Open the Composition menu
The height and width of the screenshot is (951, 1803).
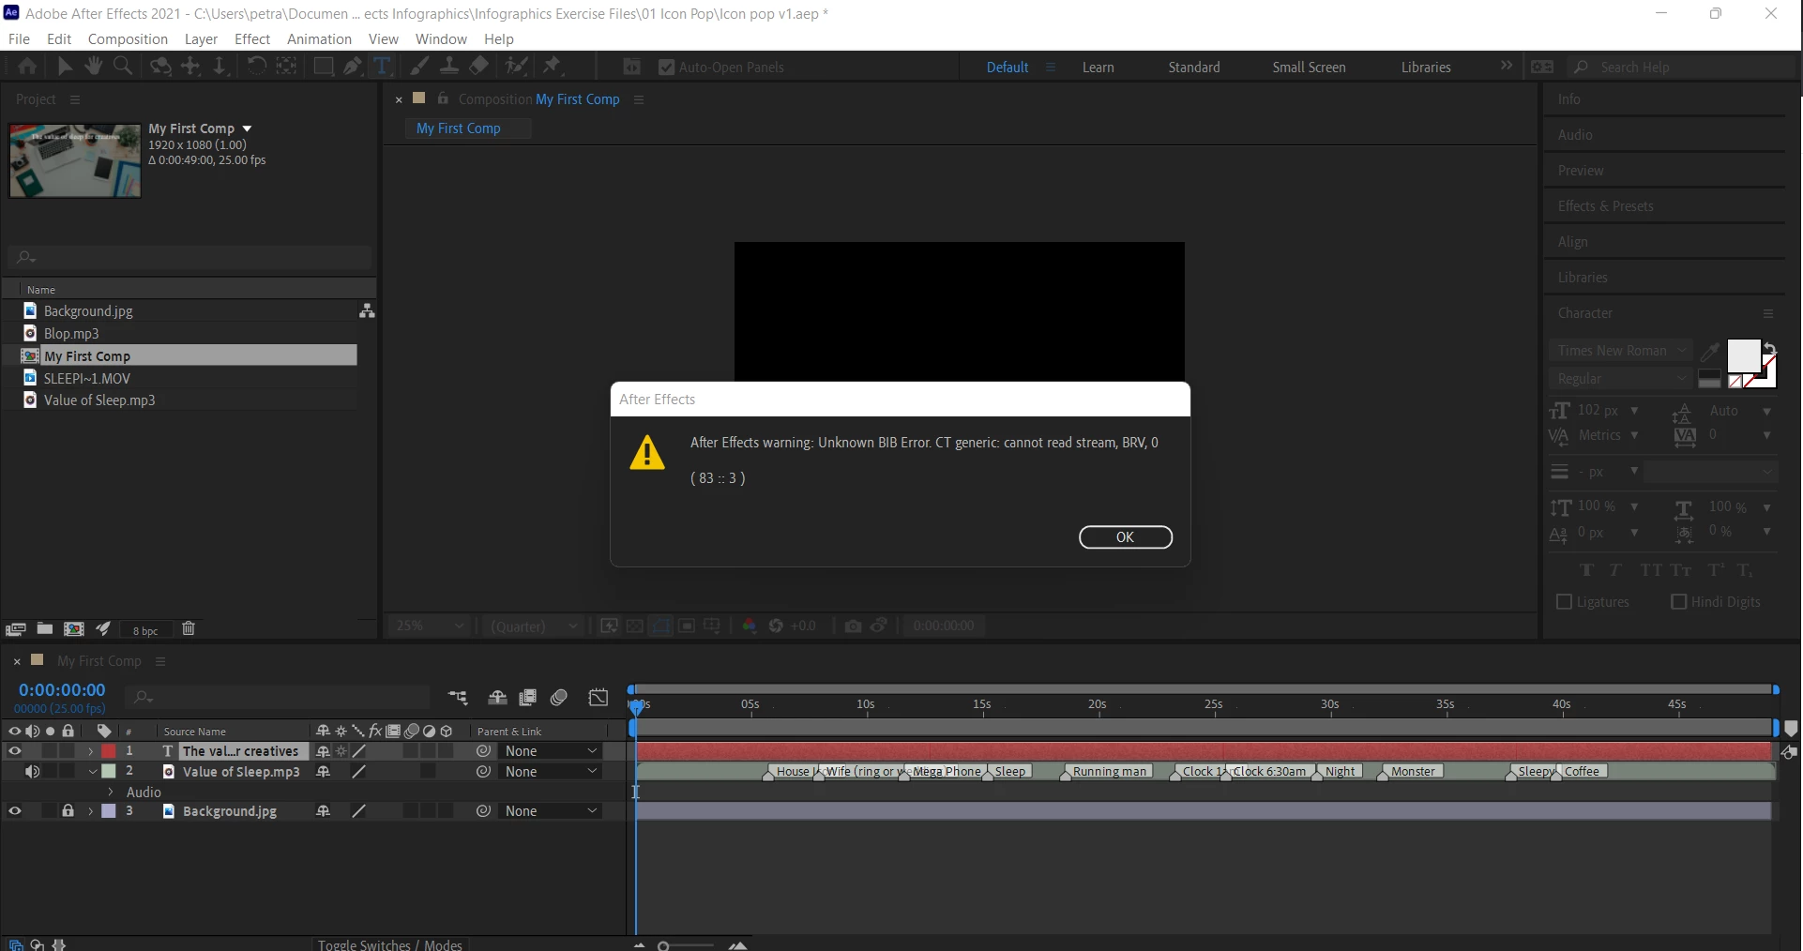(x=128, y=39)
